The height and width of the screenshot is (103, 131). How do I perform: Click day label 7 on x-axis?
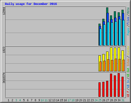pos(31,100)
